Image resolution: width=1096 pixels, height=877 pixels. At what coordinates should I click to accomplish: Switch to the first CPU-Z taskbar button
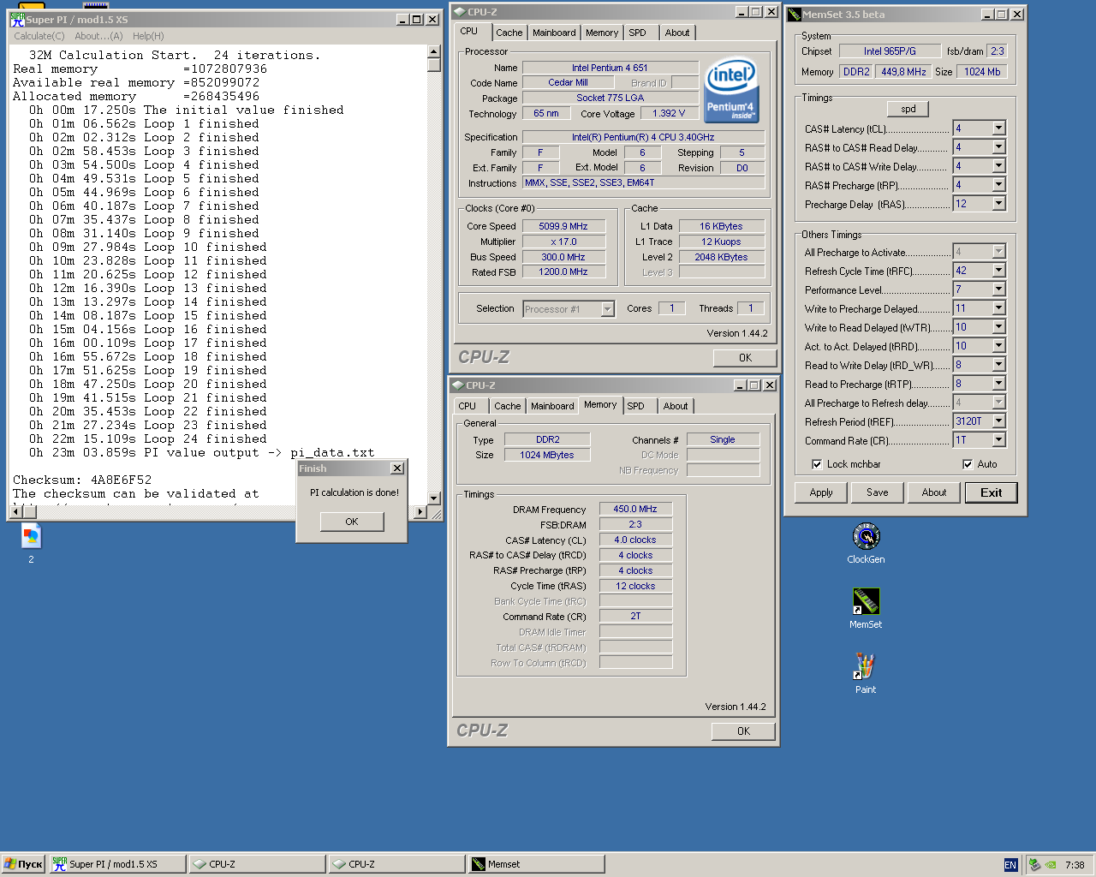click(257, 864)
